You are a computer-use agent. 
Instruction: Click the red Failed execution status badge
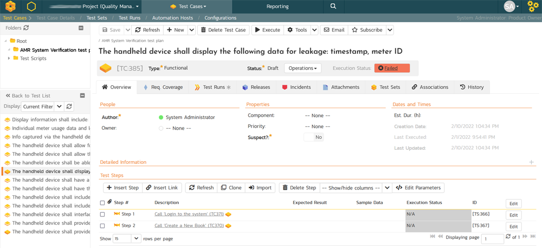391,68
